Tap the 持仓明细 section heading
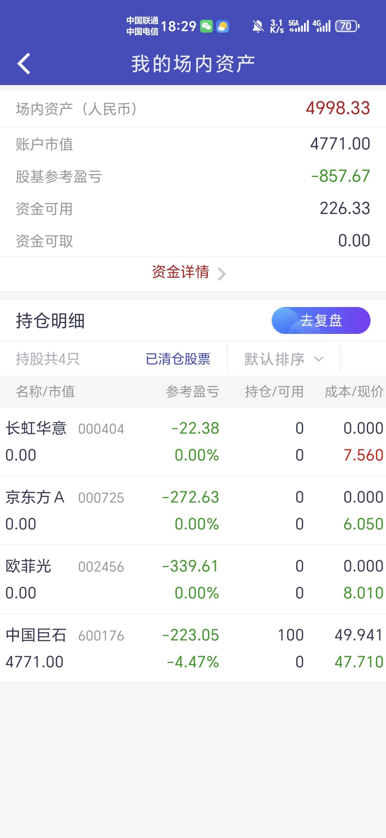The height and width of the screenshot is (838, 386). pos(50,320)
